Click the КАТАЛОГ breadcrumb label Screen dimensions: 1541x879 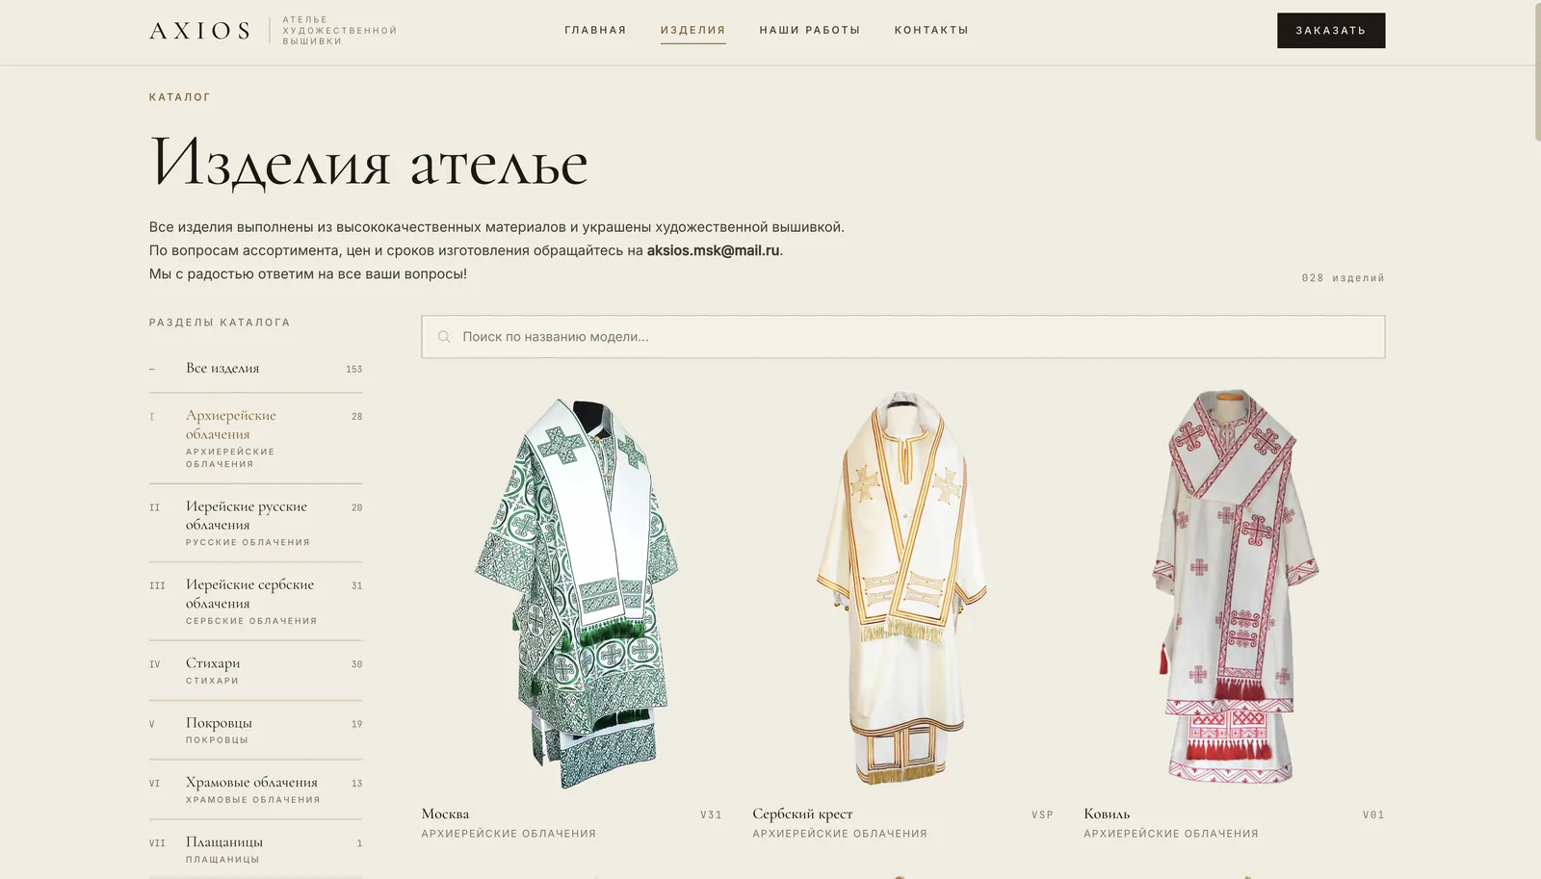click(180, 97)
